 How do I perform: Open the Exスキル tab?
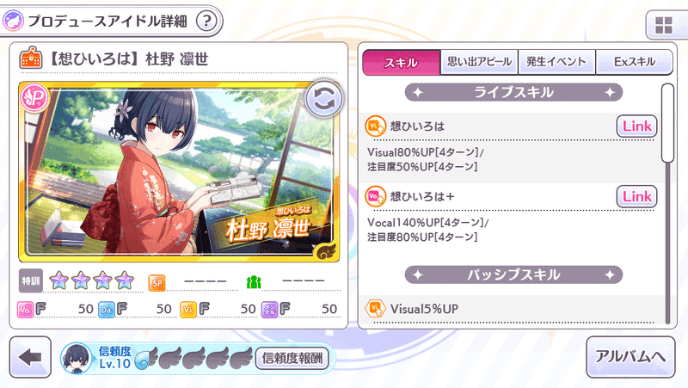(x=634, y=62)
